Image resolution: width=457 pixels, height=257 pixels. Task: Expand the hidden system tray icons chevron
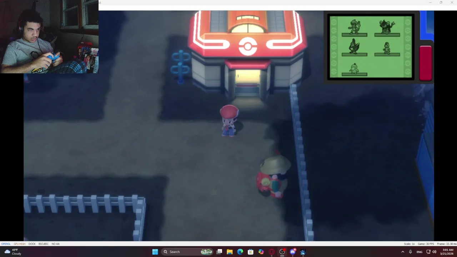(403, 252)
